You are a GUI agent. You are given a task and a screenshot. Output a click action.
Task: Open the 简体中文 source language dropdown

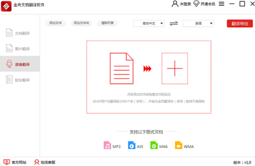coord(149,24)
